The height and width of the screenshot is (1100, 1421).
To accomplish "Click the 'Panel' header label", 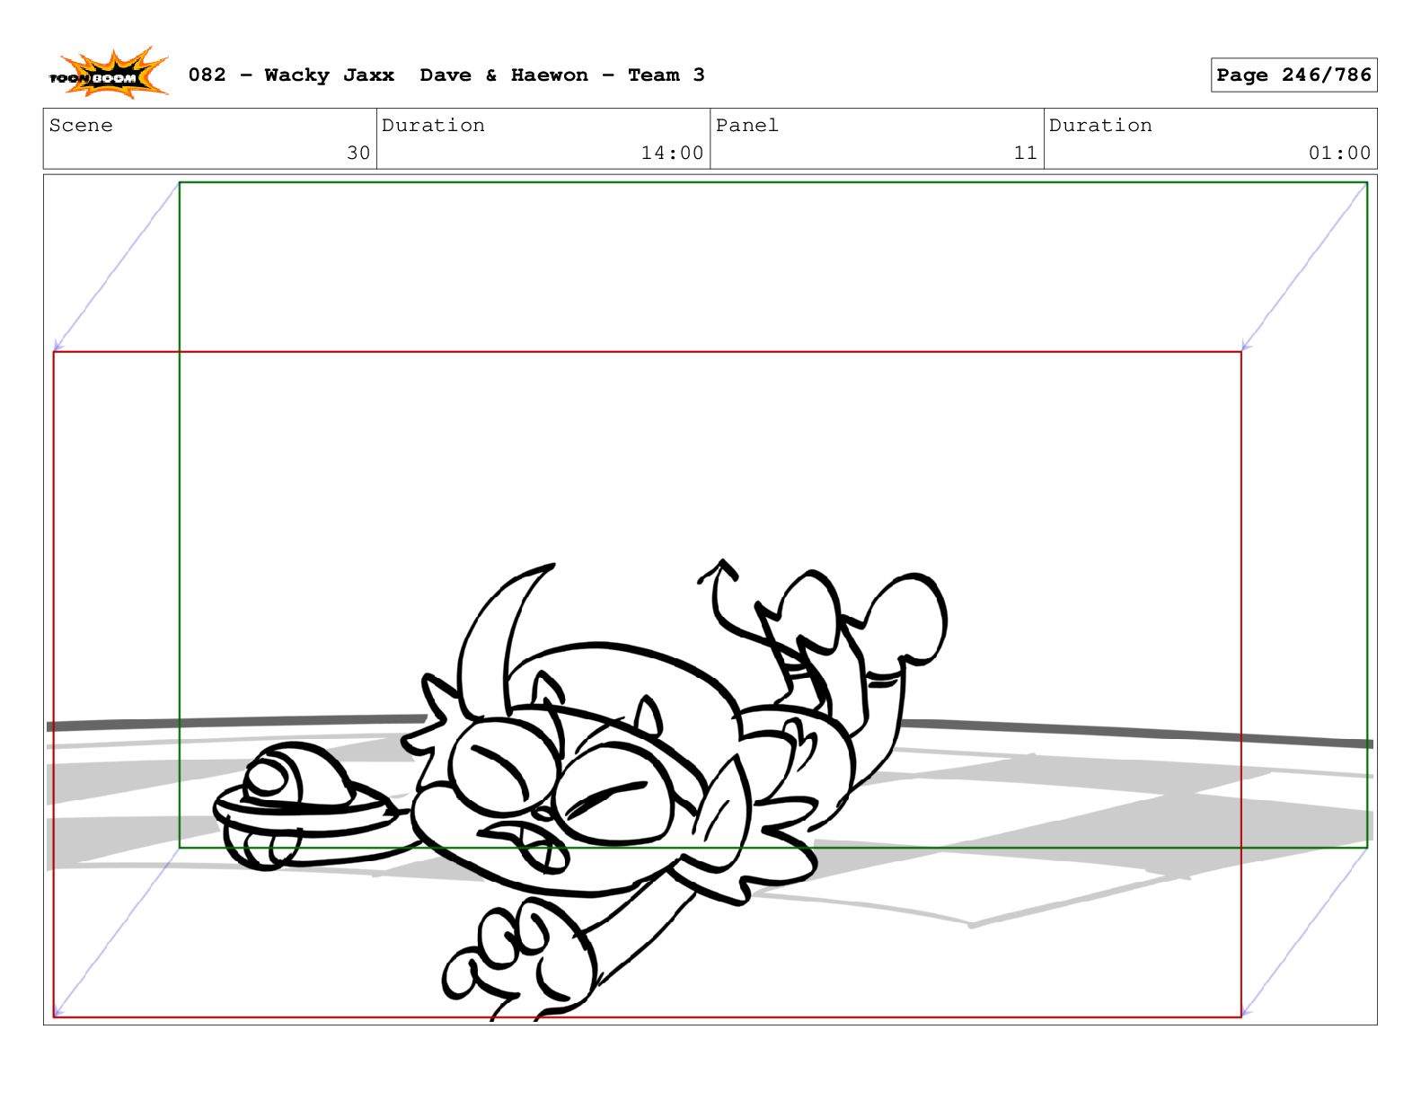I will (x=747, y=126).
